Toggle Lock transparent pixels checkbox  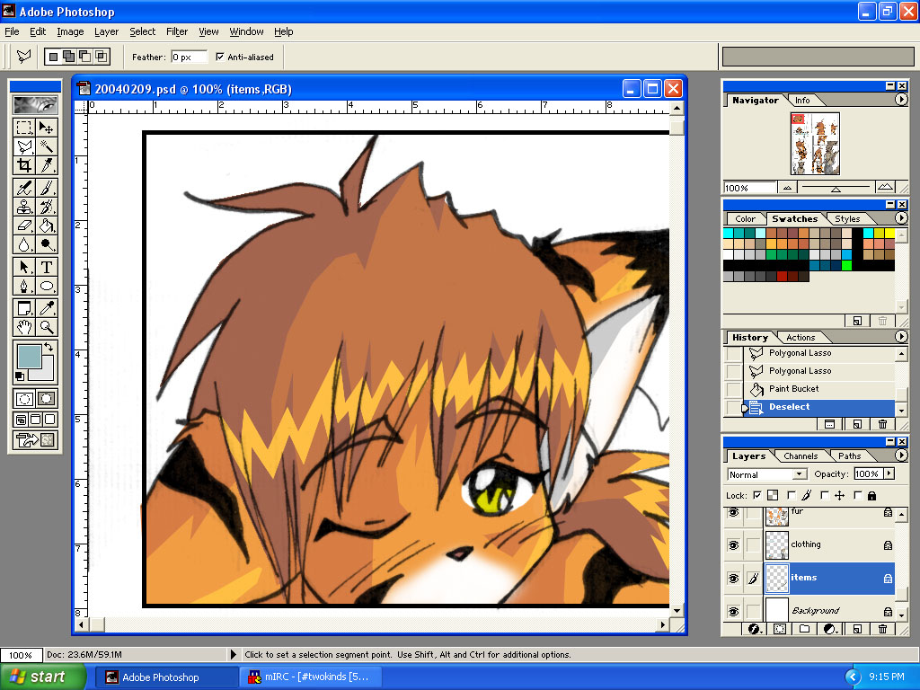[x=757, y=495]
